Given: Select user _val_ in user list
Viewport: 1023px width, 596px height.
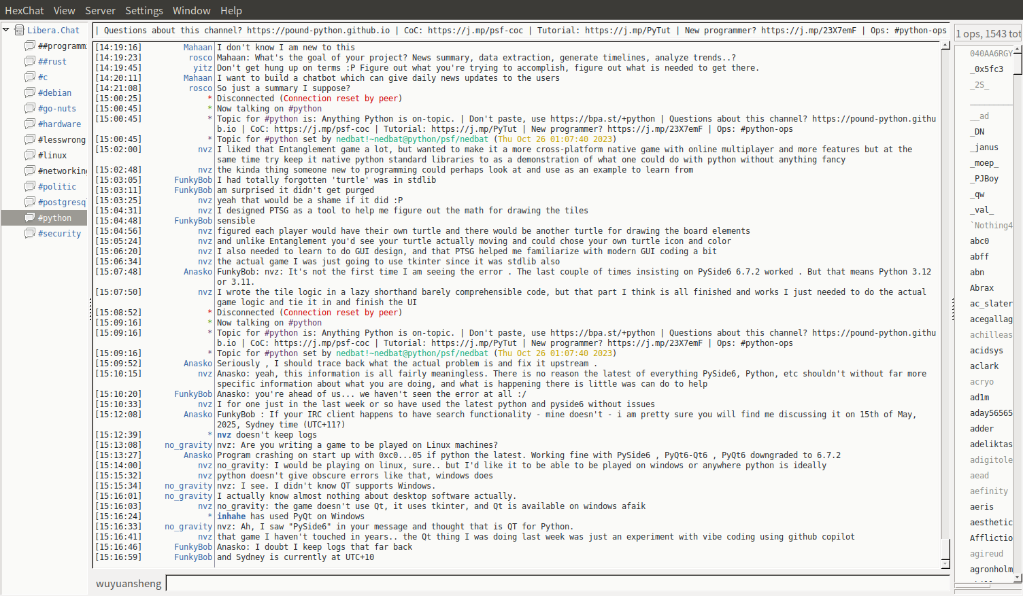Looking at the screenshot, I should click(x=982, y=210).
